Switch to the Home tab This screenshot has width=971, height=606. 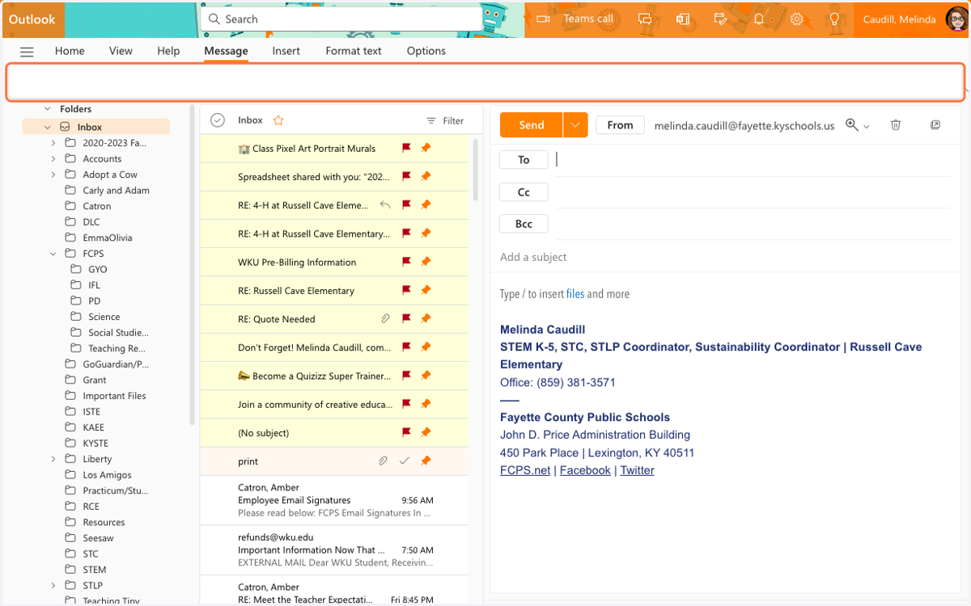[x=70, y=51]
